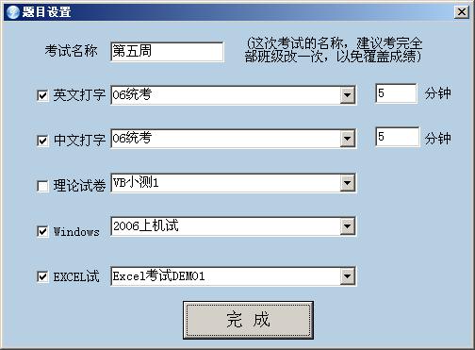Open the 英文打字 dropdown arrow
This screenshot has height=350, width=475.
pos(348,94)
